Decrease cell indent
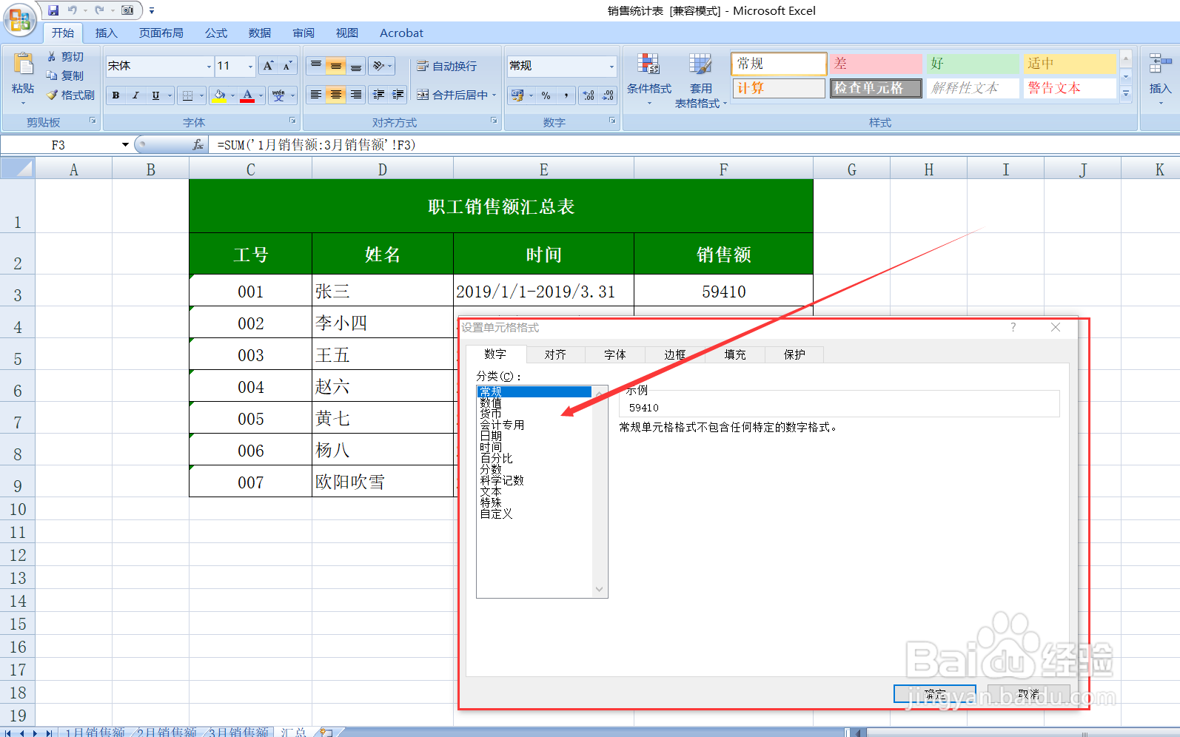The image size is (1180, 737). [378, 95]
